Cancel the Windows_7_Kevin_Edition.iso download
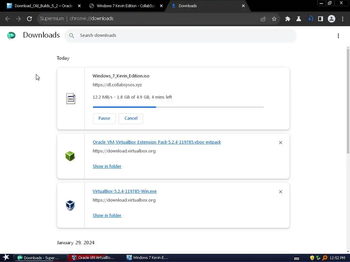This screenshot has width=350, height=262. [x=131, y=118]
